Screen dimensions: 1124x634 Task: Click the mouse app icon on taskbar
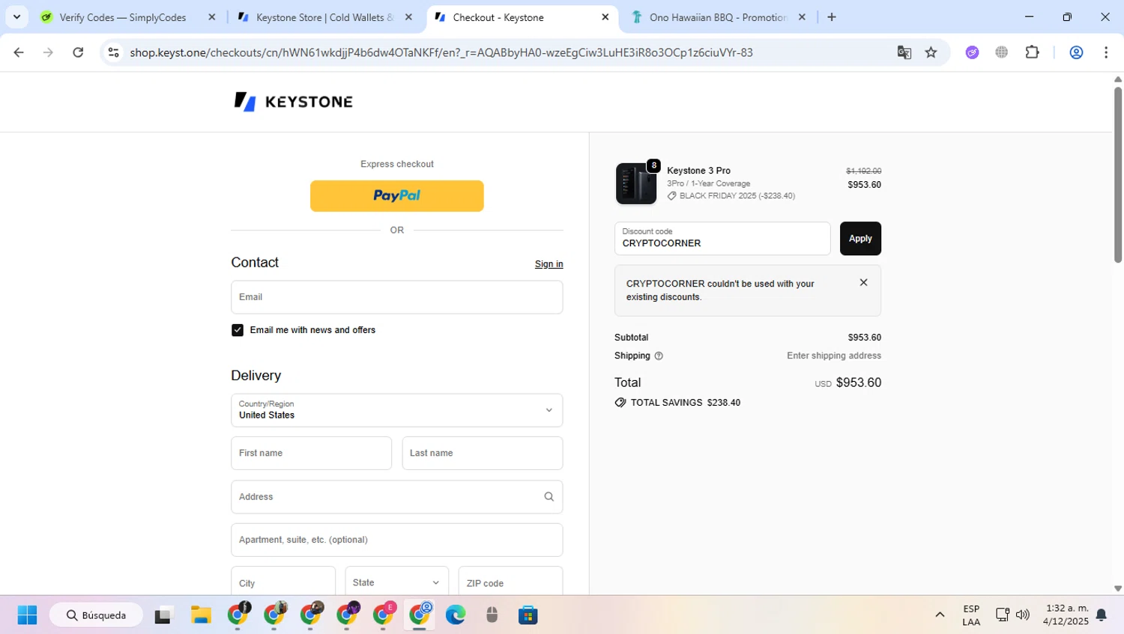[x=492, y=615]
